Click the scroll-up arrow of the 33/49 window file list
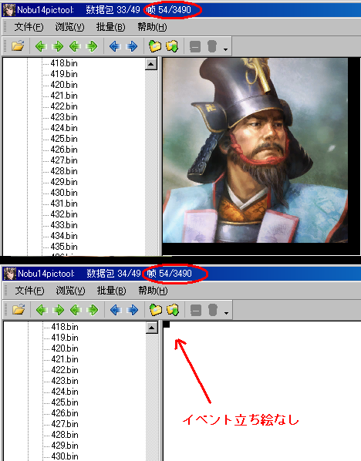 tap(151, 64)
